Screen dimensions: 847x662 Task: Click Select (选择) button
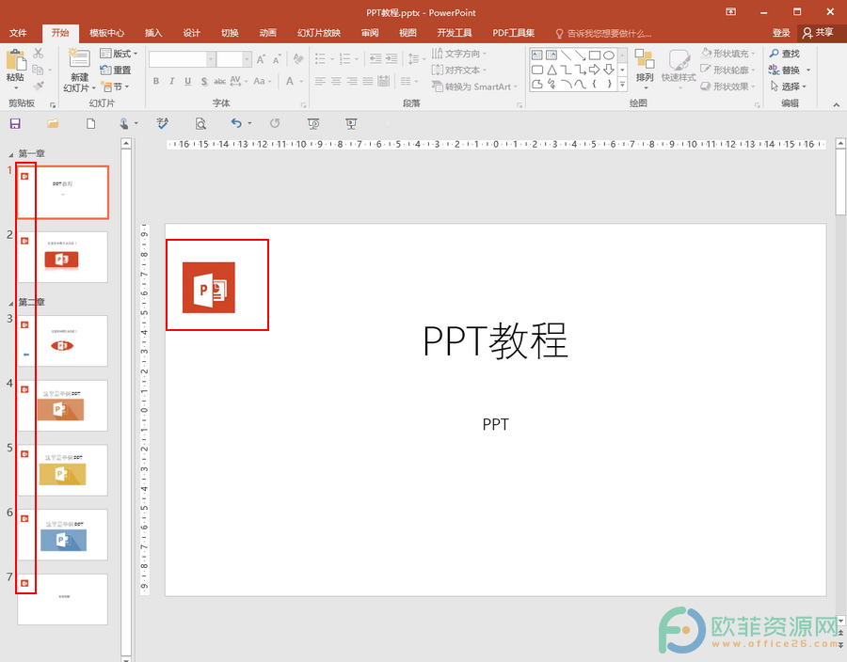pos(788,87)
